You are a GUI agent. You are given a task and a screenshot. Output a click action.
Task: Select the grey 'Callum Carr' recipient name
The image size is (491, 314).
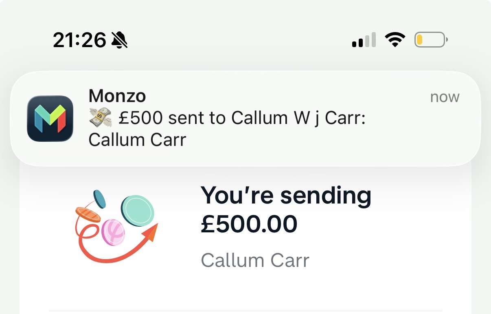pyautogui.click(x=255, y=260)
